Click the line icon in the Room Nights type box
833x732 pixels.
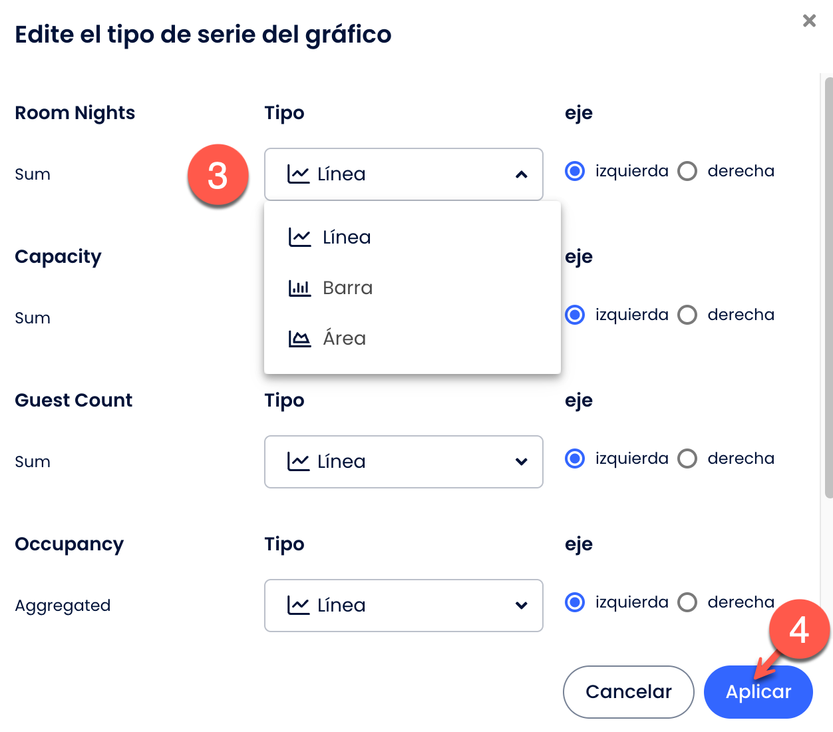(x=298, y=174)
